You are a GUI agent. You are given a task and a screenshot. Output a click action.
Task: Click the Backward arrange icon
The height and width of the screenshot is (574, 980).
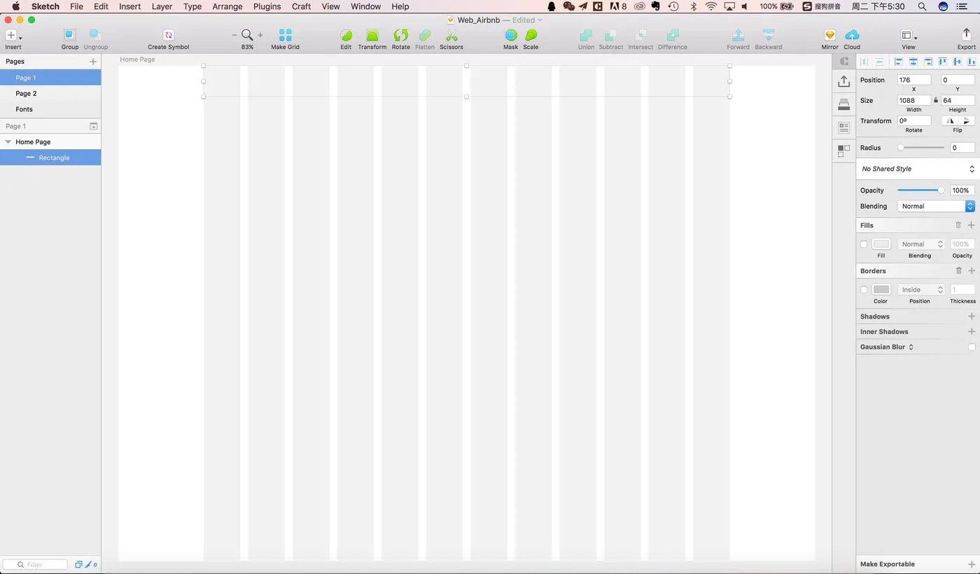click(x=769, y=35)
